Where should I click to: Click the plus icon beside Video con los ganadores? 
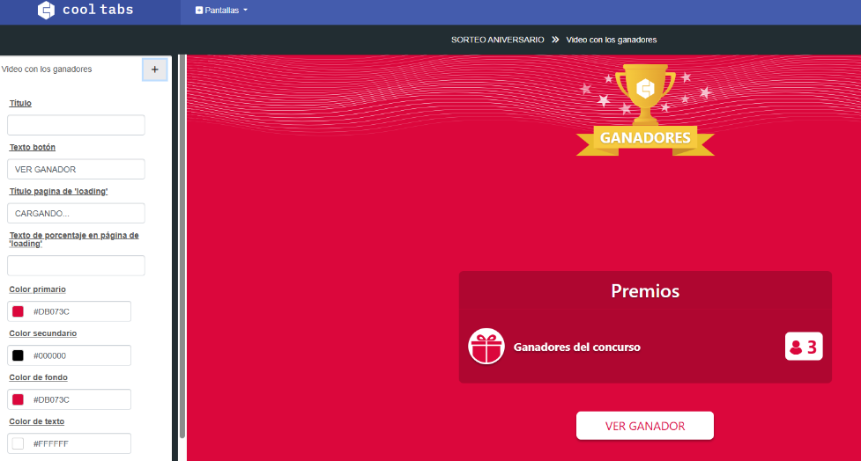coord(155,70)
